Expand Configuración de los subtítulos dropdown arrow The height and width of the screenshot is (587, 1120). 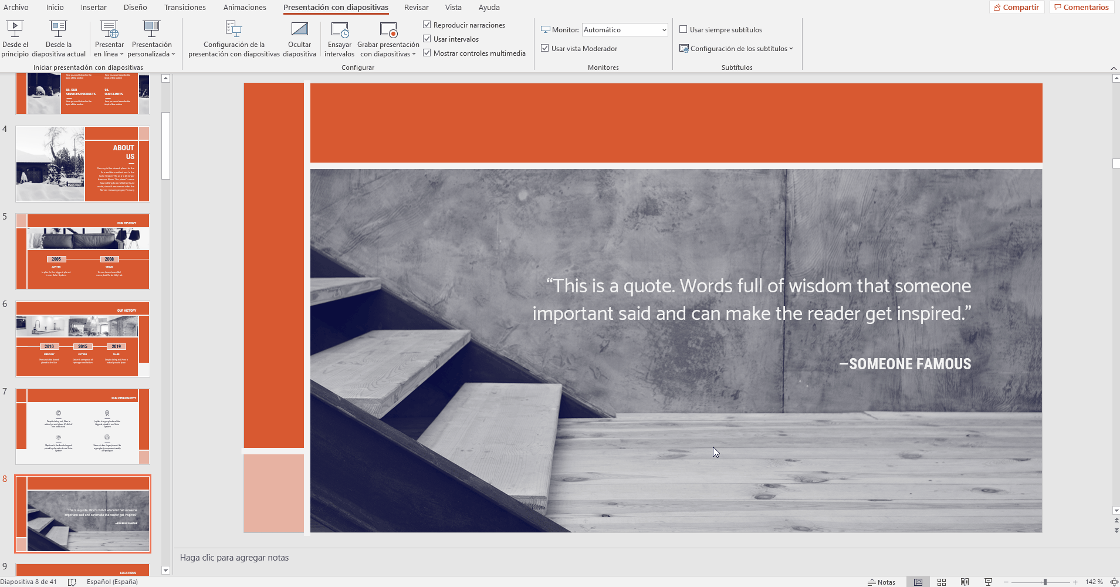pyautogui.click(x=791, y=49)
